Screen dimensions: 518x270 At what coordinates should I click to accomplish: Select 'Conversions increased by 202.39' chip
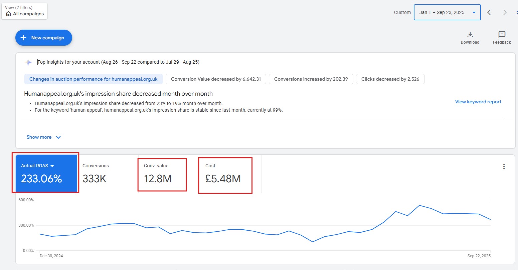[311, 79]
